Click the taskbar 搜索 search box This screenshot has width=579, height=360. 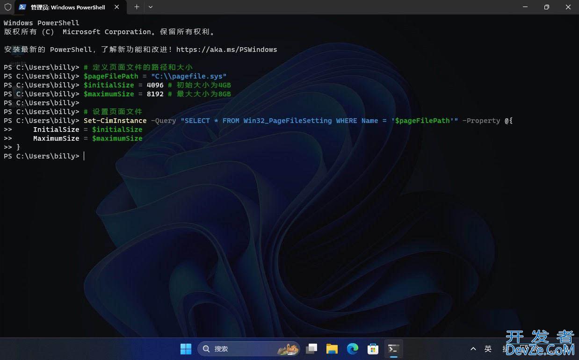point(248,349)
